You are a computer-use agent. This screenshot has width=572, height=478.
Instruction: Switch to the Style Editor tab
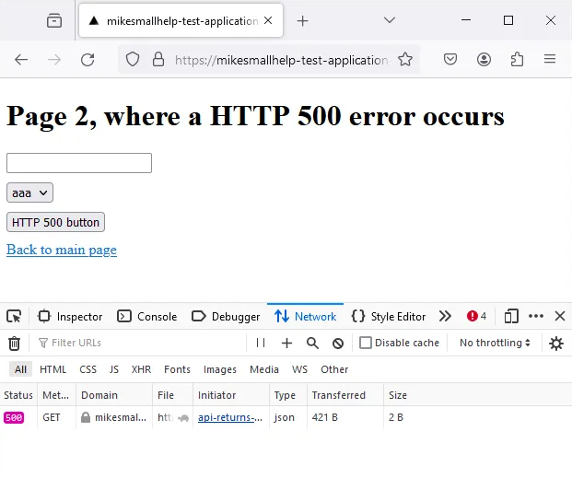coord(389,316)
